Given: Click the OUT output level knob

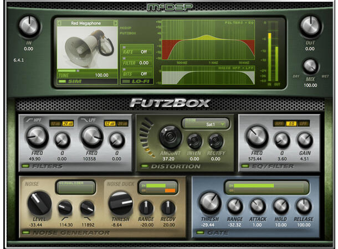Looking at the screenshot, I should pyautogui.click(x=310, y=25).
